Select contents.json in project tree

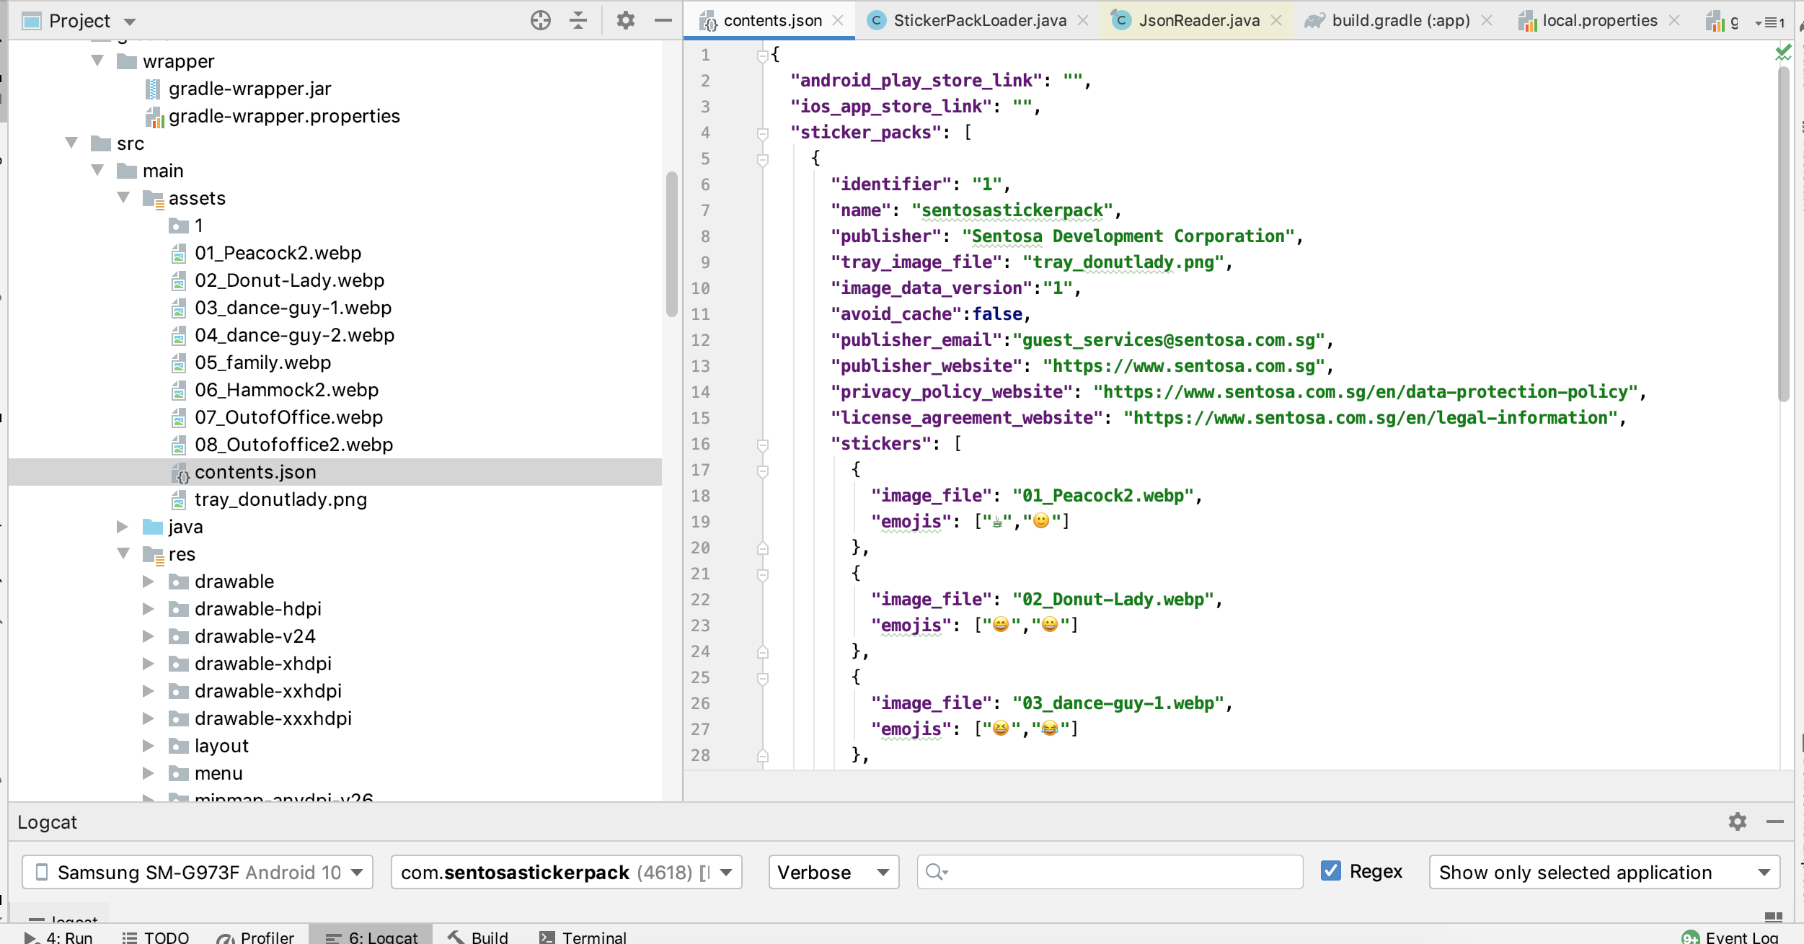255,472
